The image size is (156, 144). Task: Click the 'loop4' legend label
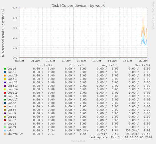coord(12,110)
